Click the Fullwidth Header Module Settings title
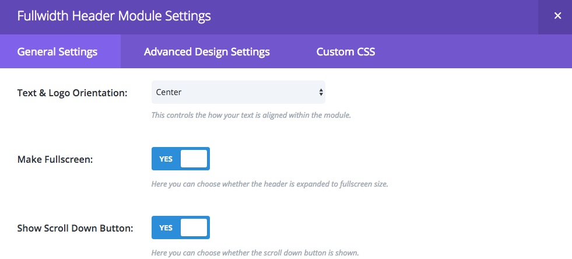This screenshot has height=259, width=572. [114, 16]
